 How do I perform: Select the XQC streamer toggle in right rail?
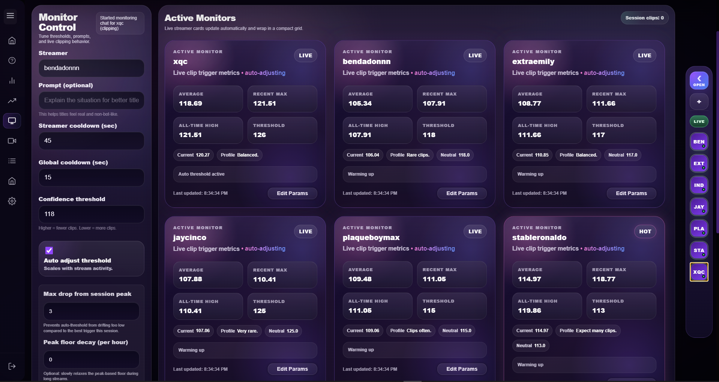(699, 272)
